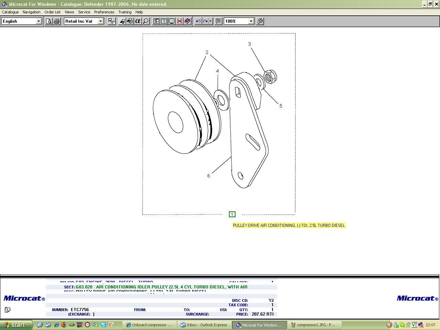Click the print preview toolbar icon
This screenshot has width=440, height=330.
pyautogui.click(x=49, y=21)
